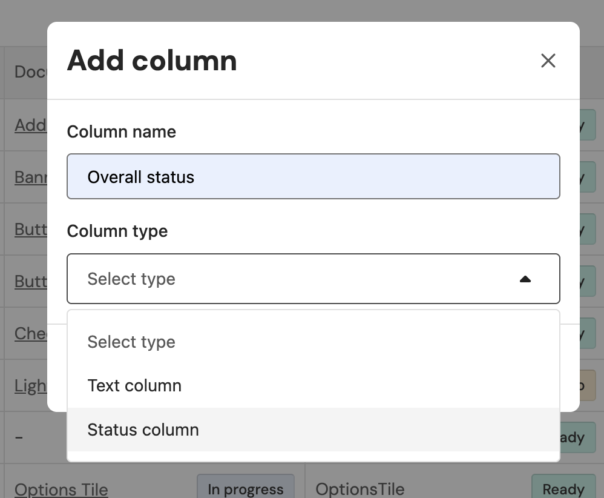This screenshot has width=604, height=498.
Task: Click the Column type label
Action: click(117, 231)
